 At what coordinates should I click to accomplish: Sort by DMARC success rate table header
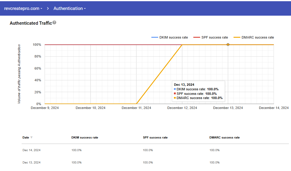(224, 138)
